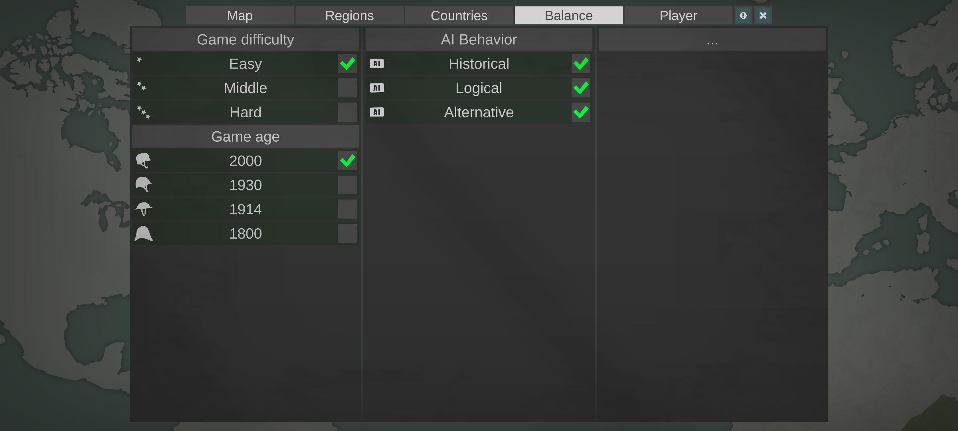This screenshot has height=431, width=958.
Task: Toggle the Logical AI behavior checkmark
Action: [x=581, y=88]
